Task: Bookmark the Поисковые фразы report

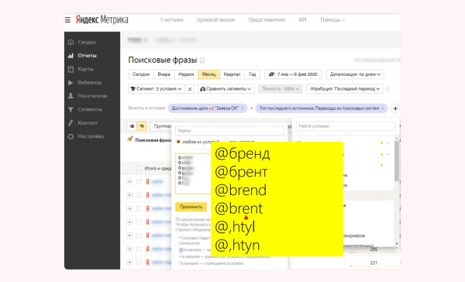Action: (x=202, y=60)
